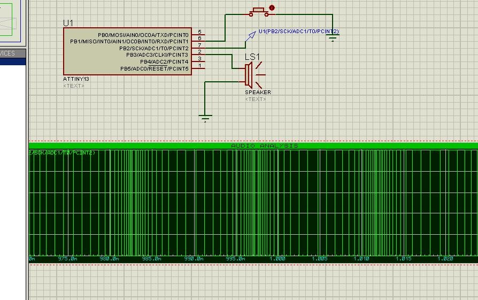The height and width of the screenshot is (300, 478).
Task: Click pin number 6 on the chip
Action: [199, 38]
